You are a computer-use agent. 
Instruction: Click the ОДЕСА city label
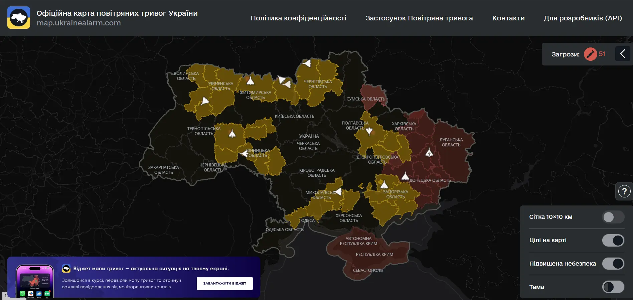tap(308, 220)
